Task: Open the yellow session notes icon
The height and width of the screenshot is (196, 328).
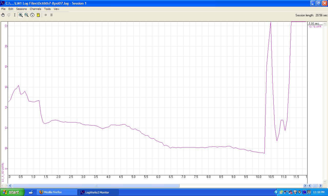Action: (x=38, y=15)
